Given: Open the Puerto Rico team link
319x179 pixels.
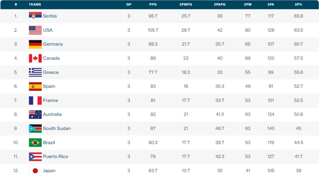Looking at the screenshot, I should click(55, 157).
